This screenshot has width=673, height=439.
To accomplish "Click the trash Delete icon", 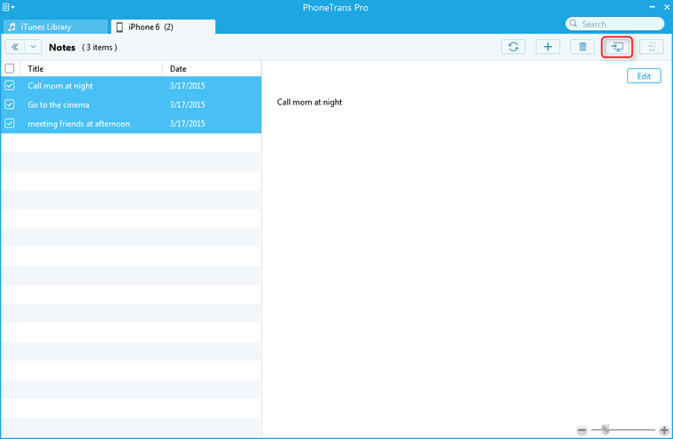I will coord(582,47).
